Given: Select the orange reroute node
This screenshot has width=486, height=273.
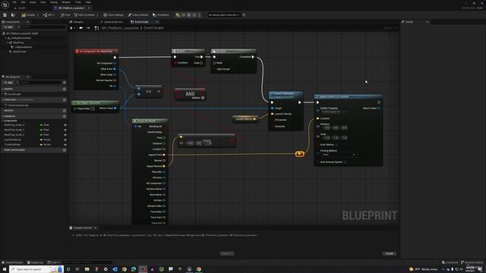Looking at the screenshot, I should pos(299,154).
